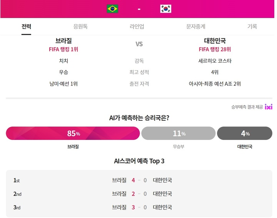Go to the 문자중계 tab
Image resolution: width=277 pixels, height=218 pixels.
196,27
